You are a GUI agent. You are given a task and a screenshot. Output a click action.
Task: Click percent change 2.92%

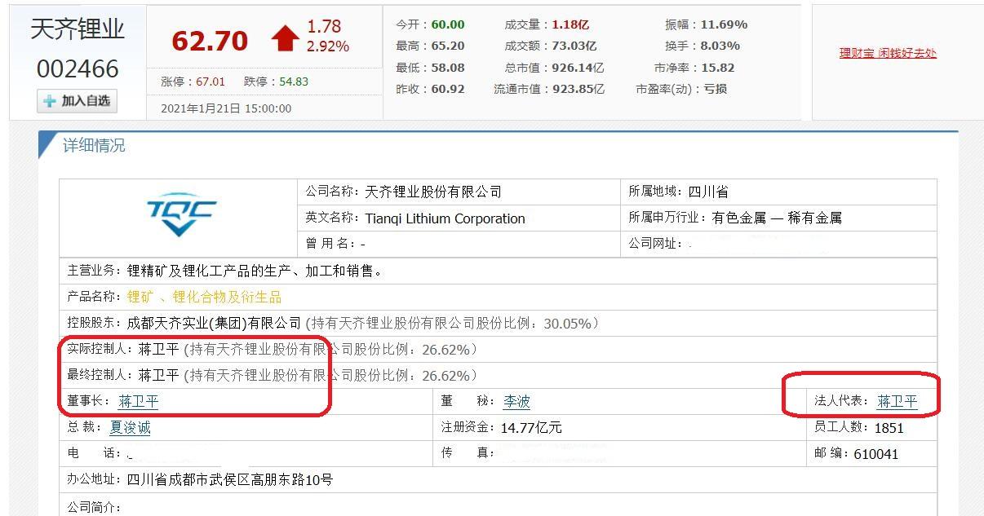(328, 46)
